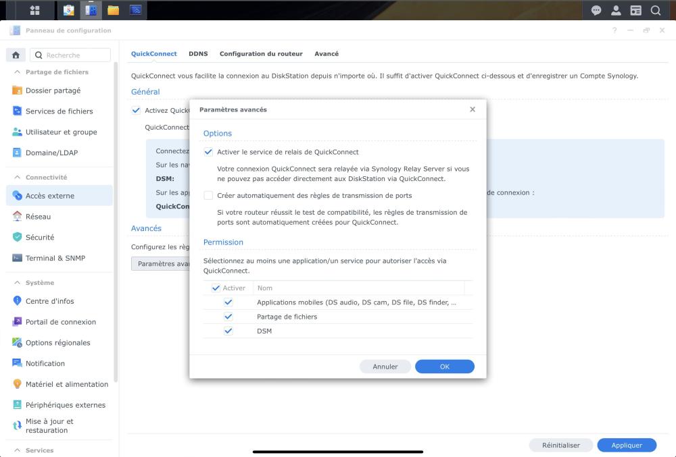Viewport: 676px width, 457px height.
Task: Click the Nom column header
Action: pos(359,288)
